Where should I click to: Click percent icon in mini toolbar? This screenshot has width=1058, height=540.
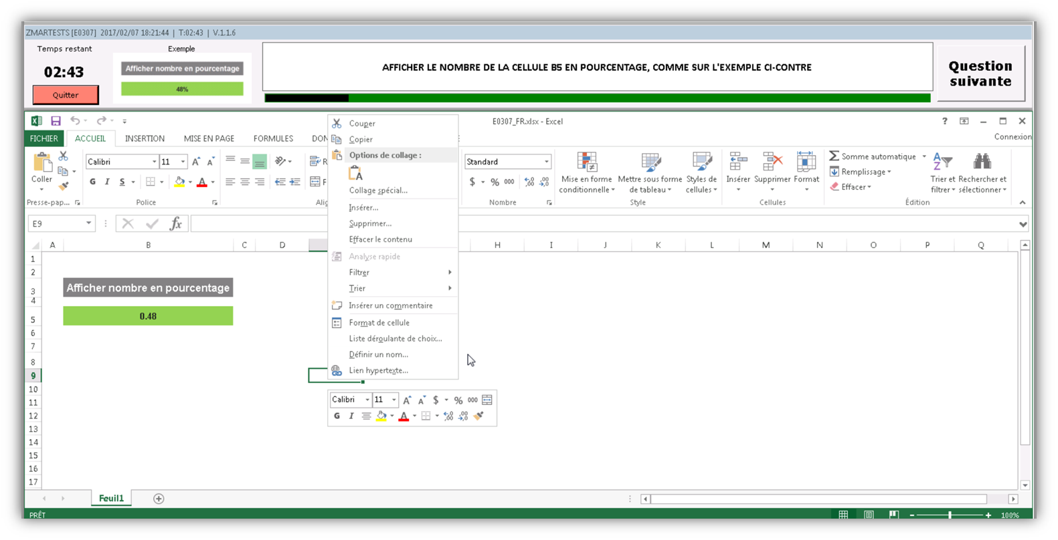coord(458,400)
